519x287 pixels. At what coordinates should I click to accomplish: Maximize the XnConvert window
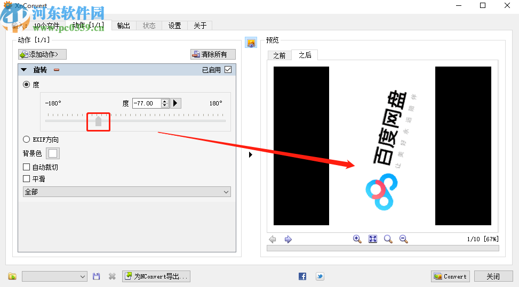coord(483,5)
